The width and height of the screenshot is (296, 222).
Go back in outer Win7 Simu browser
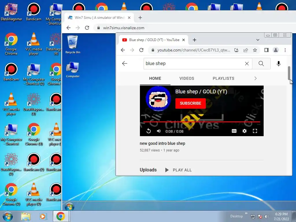[x=68, y=28]
